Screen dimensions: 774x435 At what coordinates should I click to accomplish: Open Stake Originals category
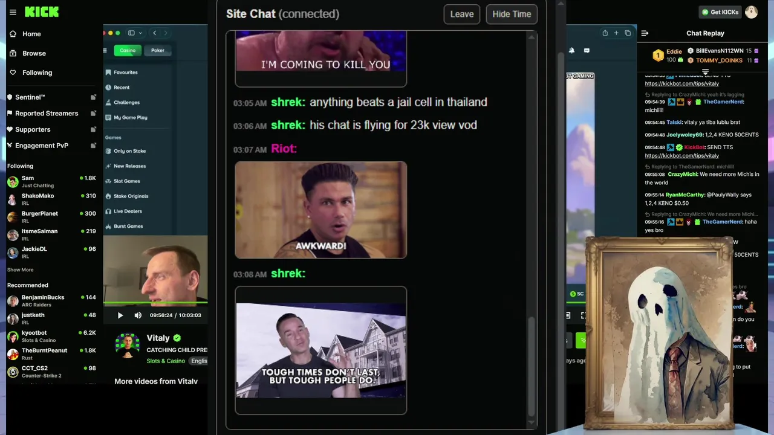pos(126,196)
